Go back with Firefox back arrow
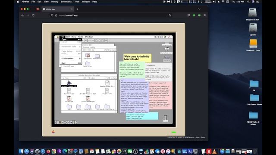The width and height of the screenshot is (276, 155). tap(22, 15)
